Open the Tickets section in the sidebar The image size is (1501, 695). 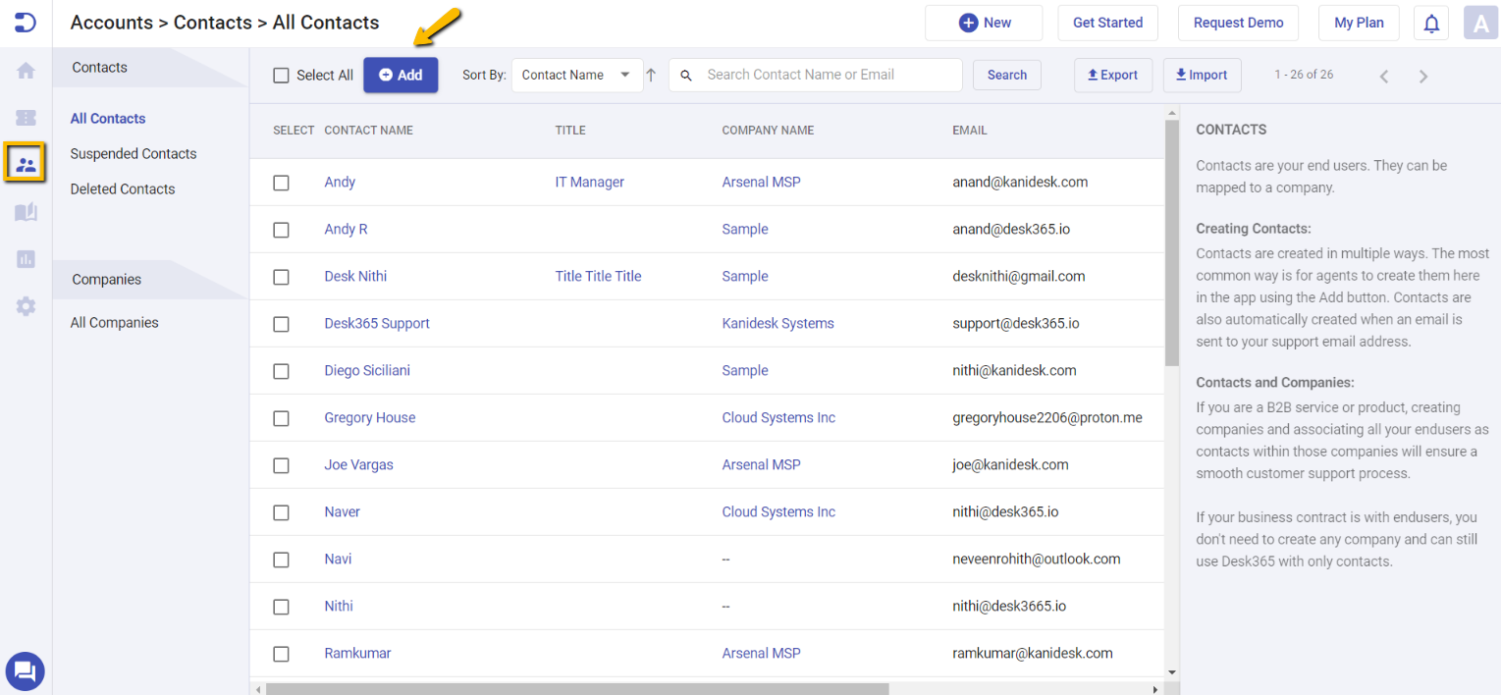click(25, 117)
